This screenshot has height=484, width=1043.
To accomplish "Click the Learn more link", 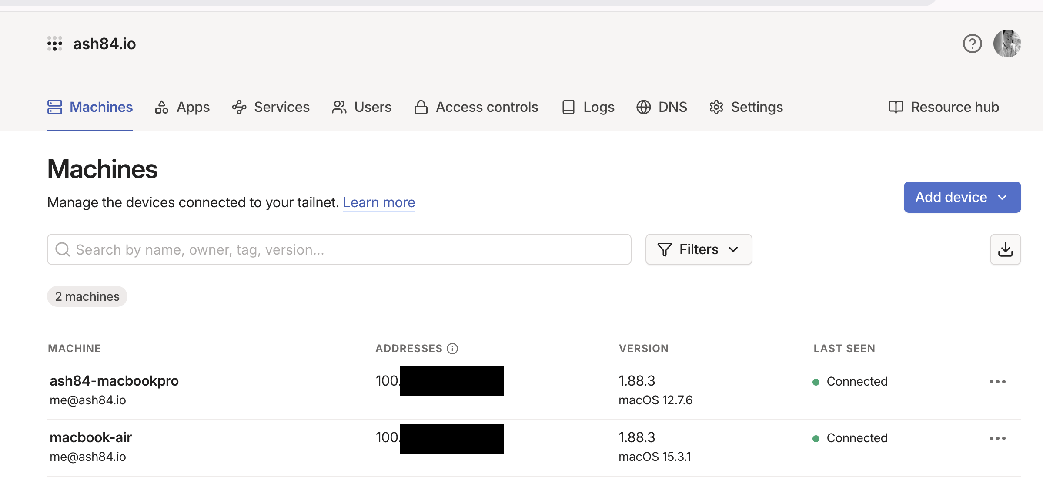I will click(x=379, y=202).
